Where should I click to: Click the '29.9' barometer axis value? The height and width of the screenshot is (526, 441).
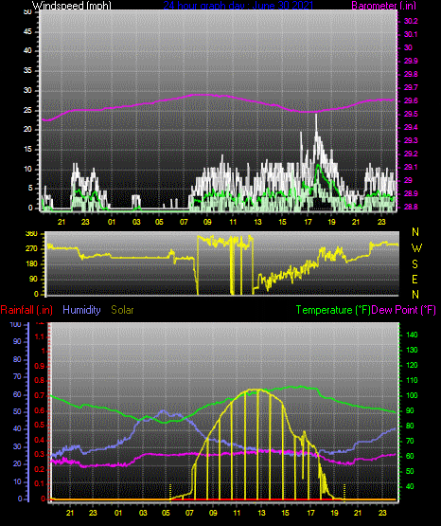click(411, 61)
